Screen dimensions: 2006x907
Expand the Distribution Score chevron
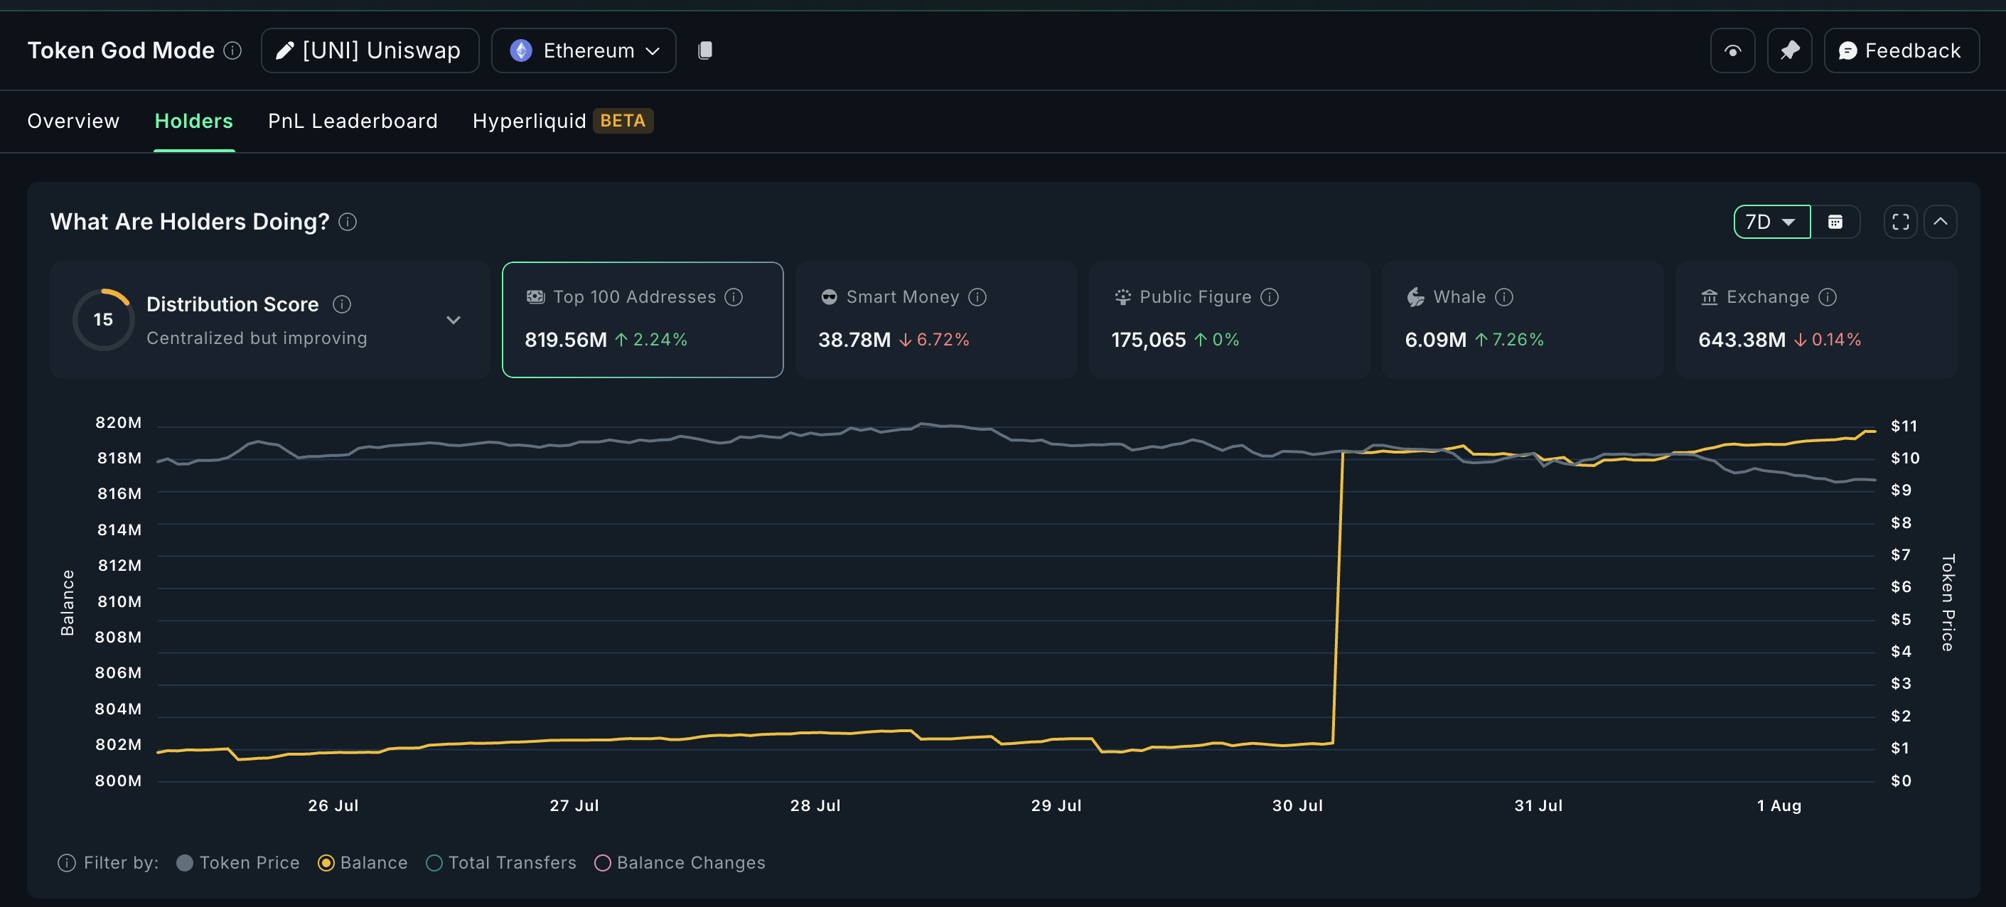454,320
